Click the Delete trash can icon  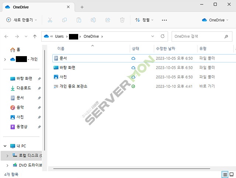(x=122, y=20)
